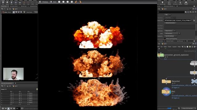Select the Grid shelf tool
The image size is (197, 110).
coord(20,3)
